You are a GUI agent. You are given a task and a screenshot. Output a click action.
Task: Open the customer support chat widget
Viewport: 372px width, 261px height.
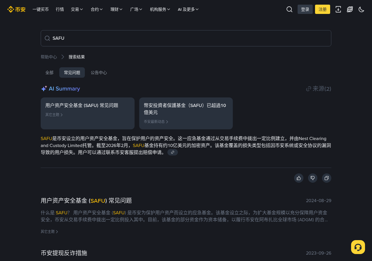358,247
